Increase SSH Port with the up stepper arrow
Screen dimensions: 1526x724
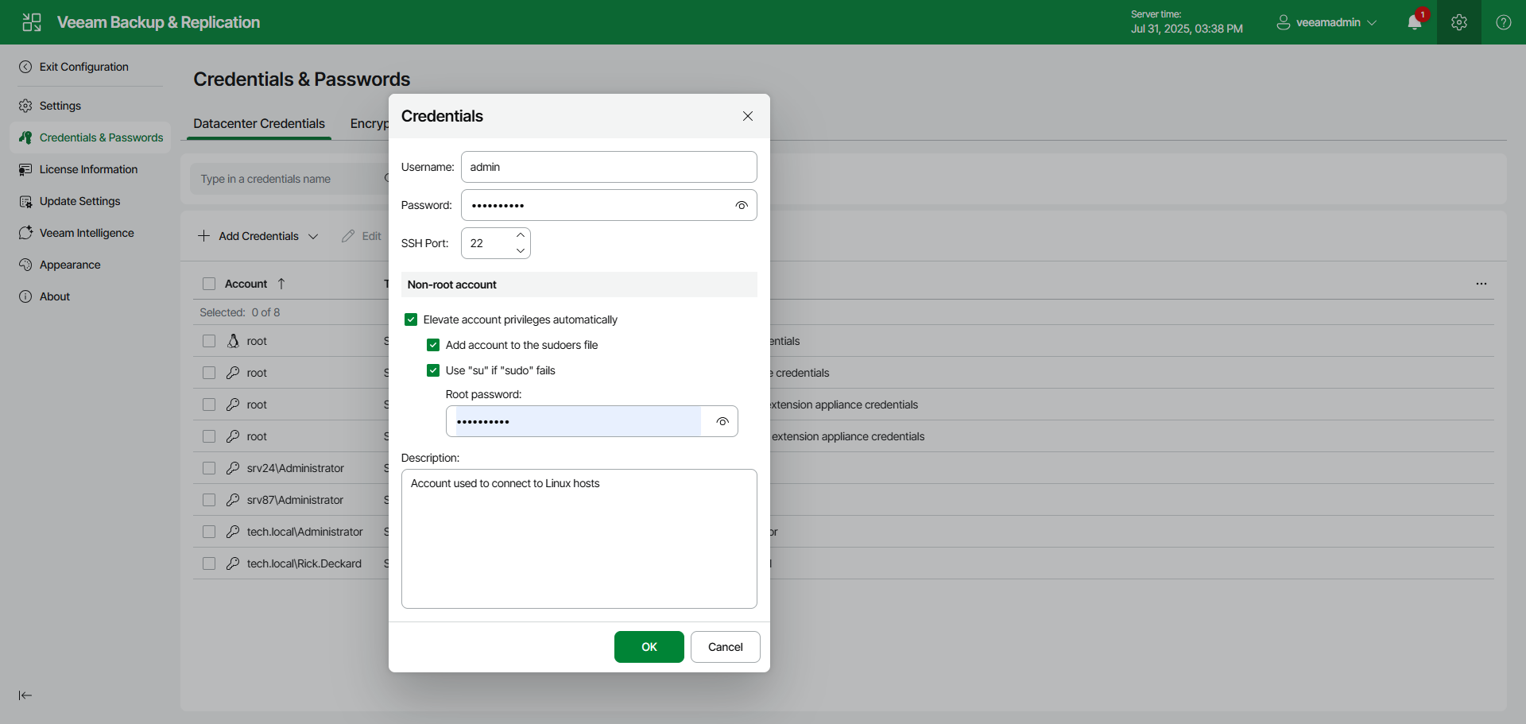tap(520, 235)
